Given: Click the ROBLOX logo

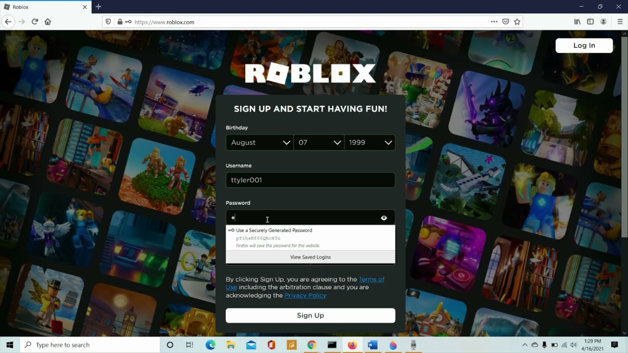Looking at the screenshot, I should click(310, 74).
